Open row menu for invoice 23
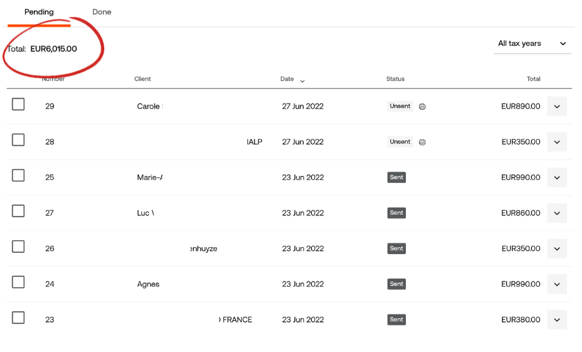 557,320
